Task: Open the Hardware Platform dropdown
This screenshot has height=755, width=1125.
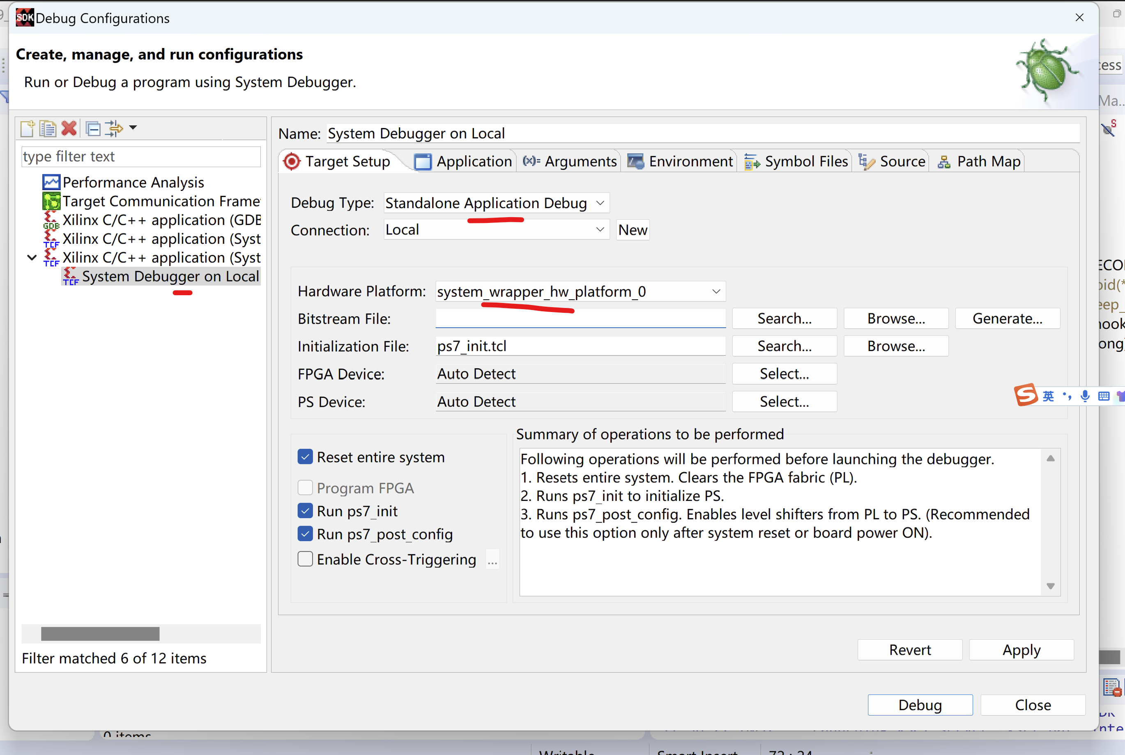Action: tap(580, 291)
